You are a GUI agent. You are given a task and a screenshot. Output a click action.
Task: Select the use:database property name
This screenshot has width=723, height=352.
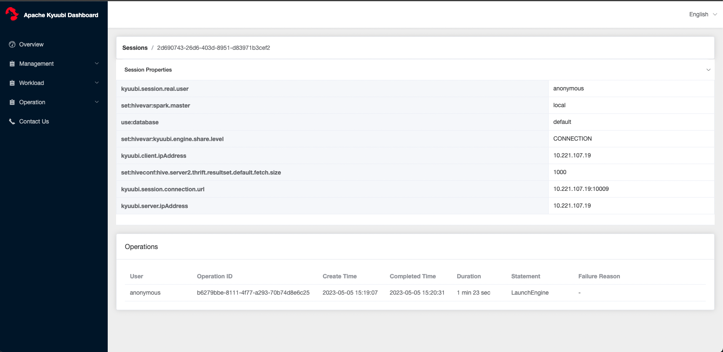pos(140,122)
